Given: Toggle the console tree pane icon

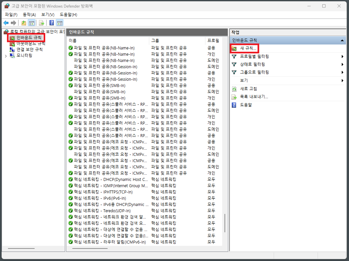Looking at the screenshot, I should (x=32, y=23).
